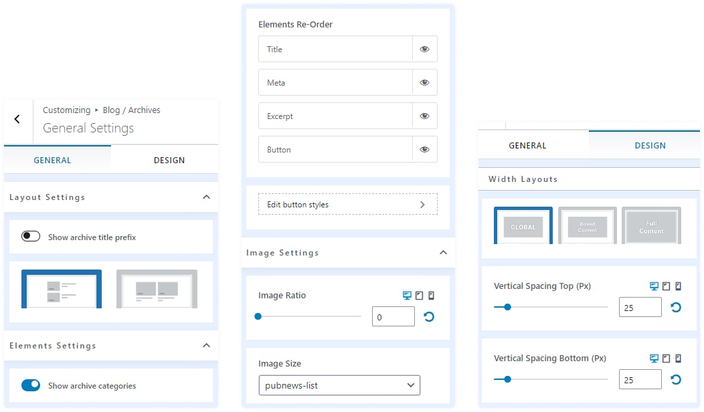Open Edit button styles
The height and width of the screenshot is (412, 704).
[x=347, y=205]
